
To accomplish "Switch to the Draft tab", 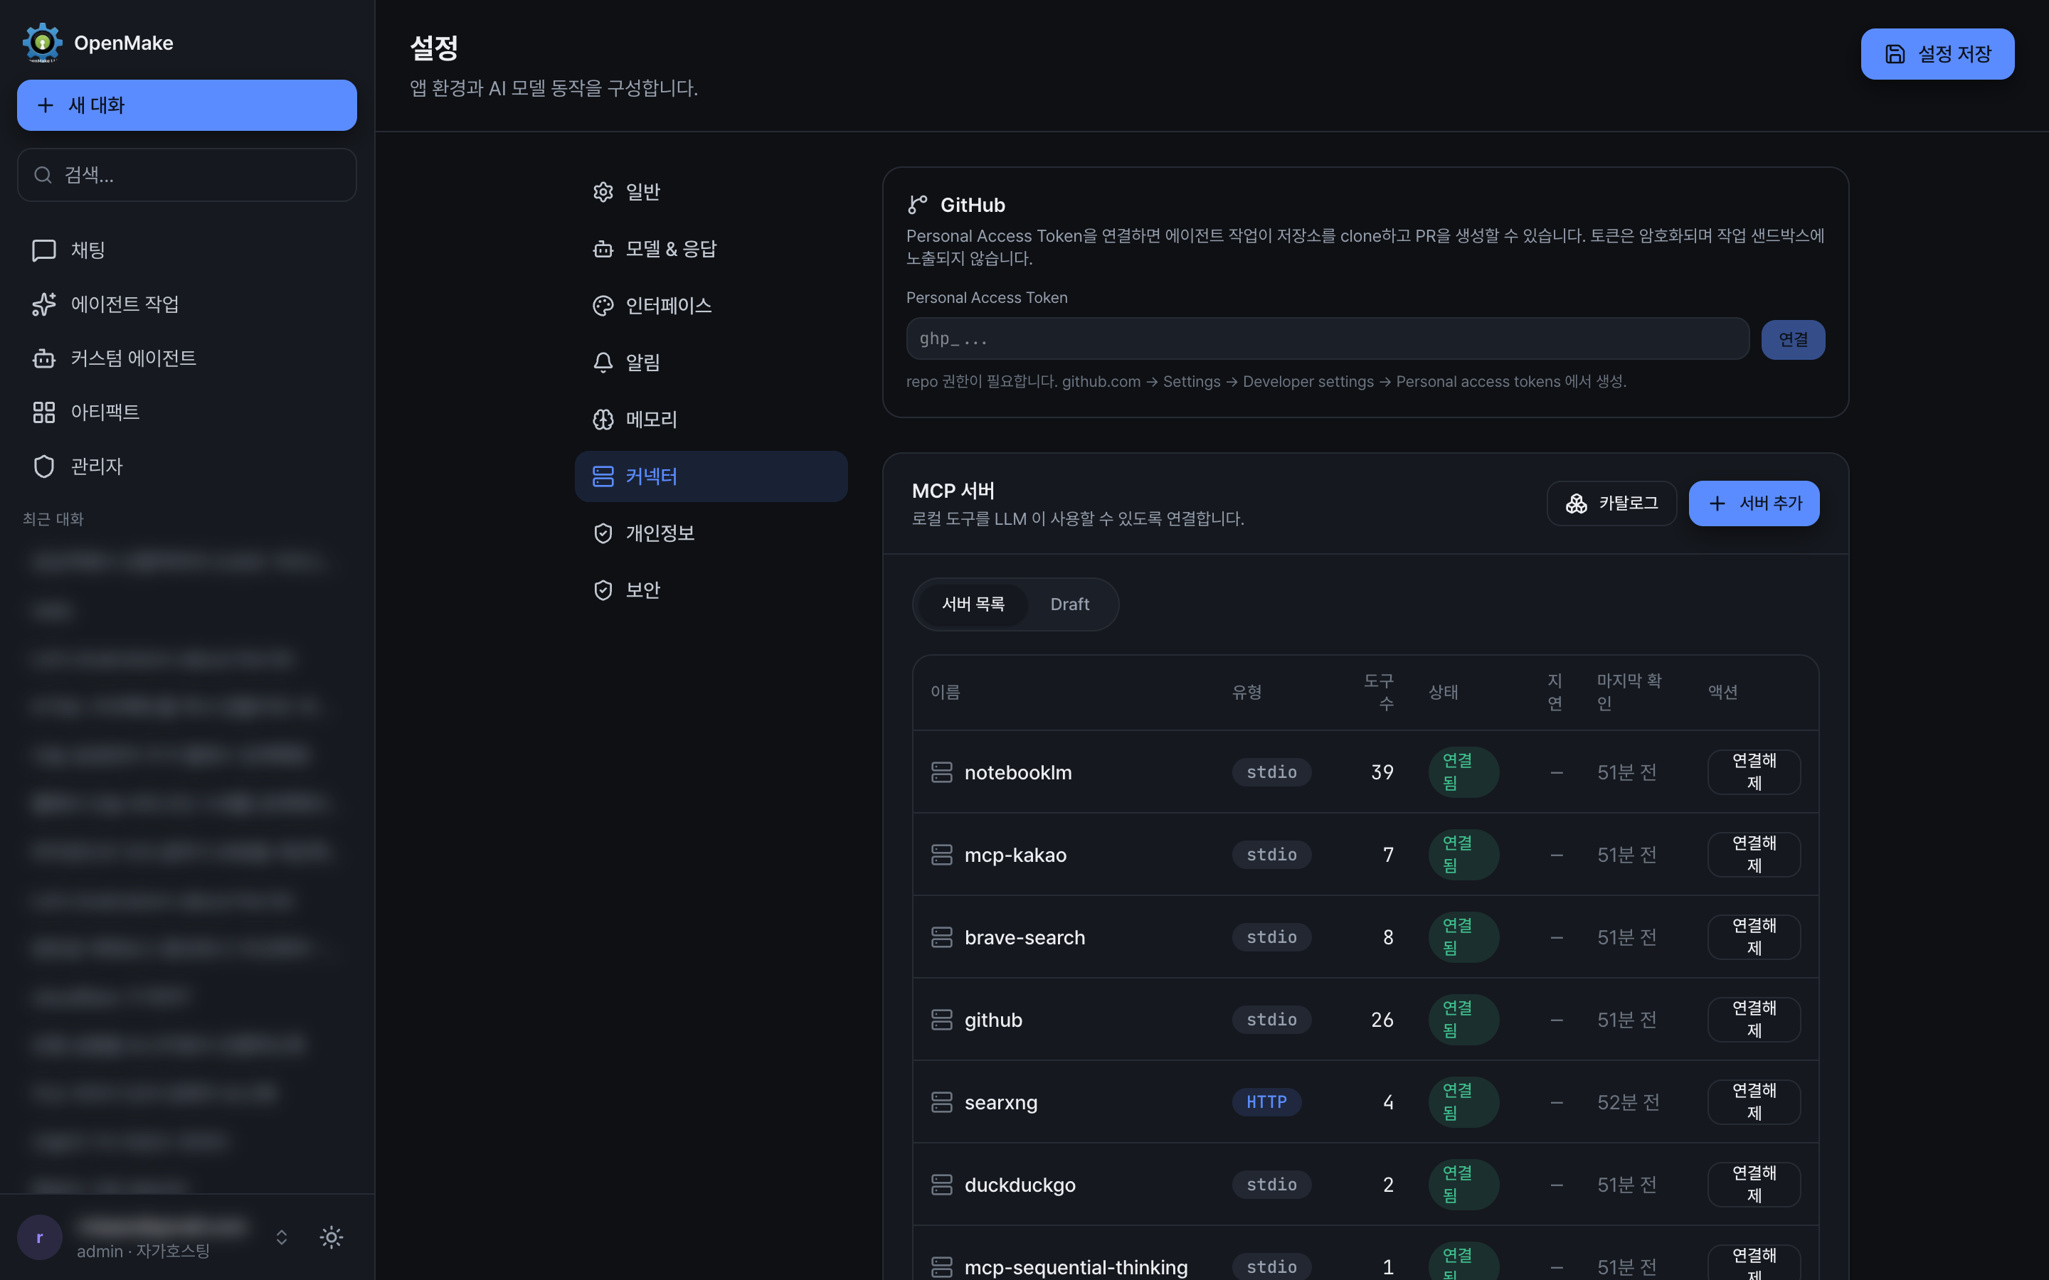I will 1069,604.
